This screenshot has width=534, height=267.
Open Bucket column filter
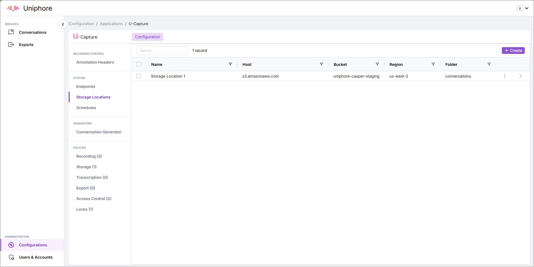click(377, 64)
